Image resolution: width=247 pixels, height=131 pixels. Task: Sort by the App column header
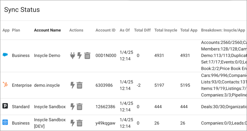(x=6, y=30)
